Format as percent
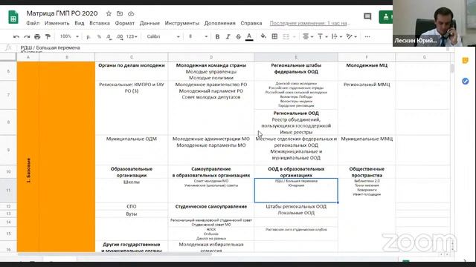The height and width of the screenshot is (267, 476). (x=99, y=36)
